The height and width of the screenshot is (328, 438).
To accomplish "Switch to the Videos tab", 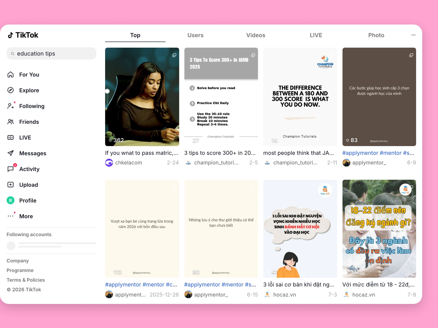I will coord(256,35).
